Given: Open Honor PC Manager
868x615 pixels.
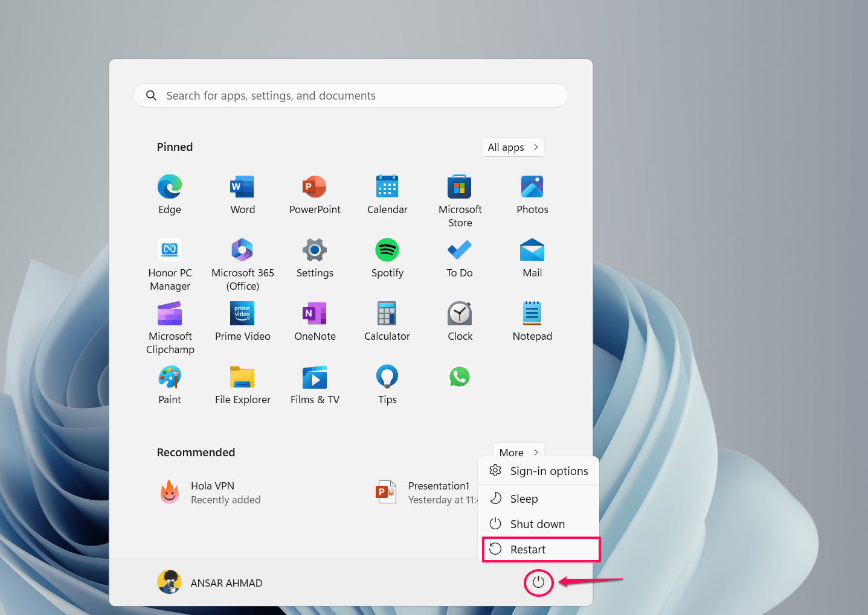Looking at the screenshot, I should point(170,264).
